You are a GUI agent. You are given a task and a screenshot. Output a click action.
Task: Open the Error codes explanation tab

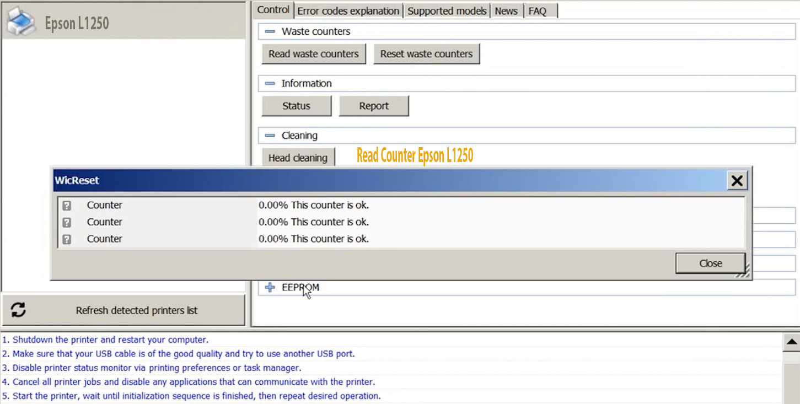[348, 11]
